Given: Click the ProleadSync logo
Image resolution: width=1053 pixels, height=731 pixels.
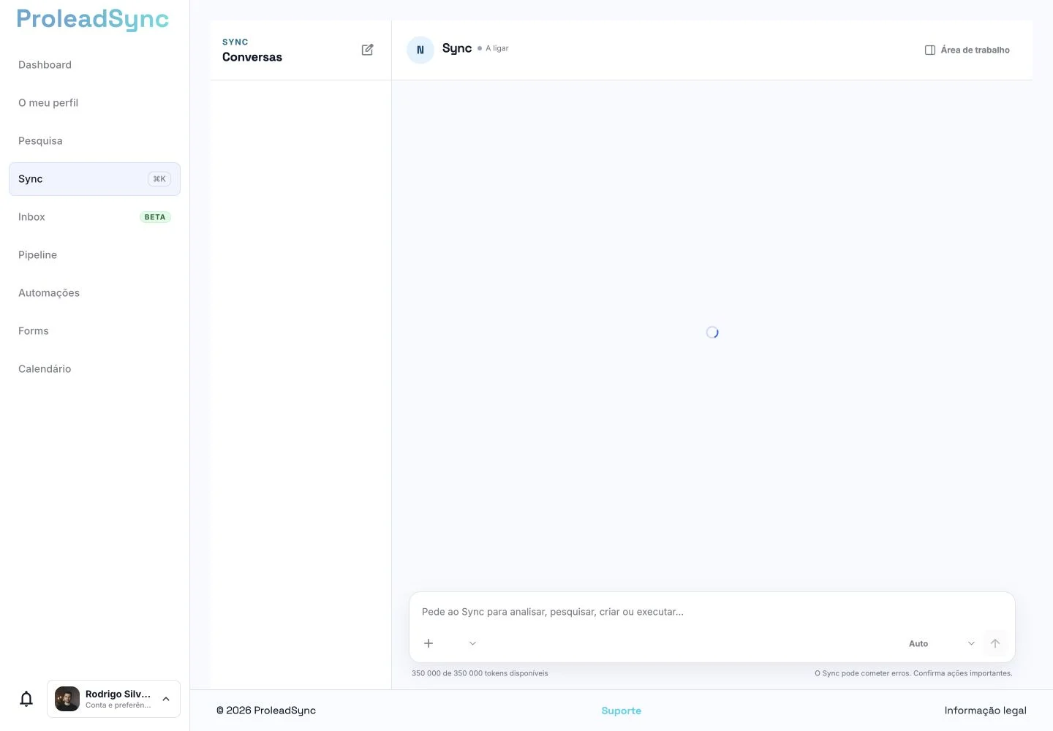Looking at the screenshot, I should [93, 20].
